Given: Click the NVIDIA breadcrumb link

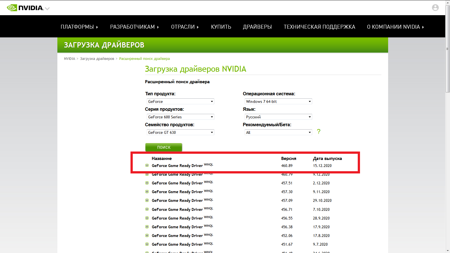Looking at the screenshot, I should click(69, 59).
